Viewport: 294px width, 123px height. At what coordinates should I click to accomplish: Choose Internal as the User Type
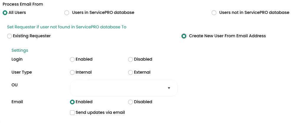click(x=72, y=72)
